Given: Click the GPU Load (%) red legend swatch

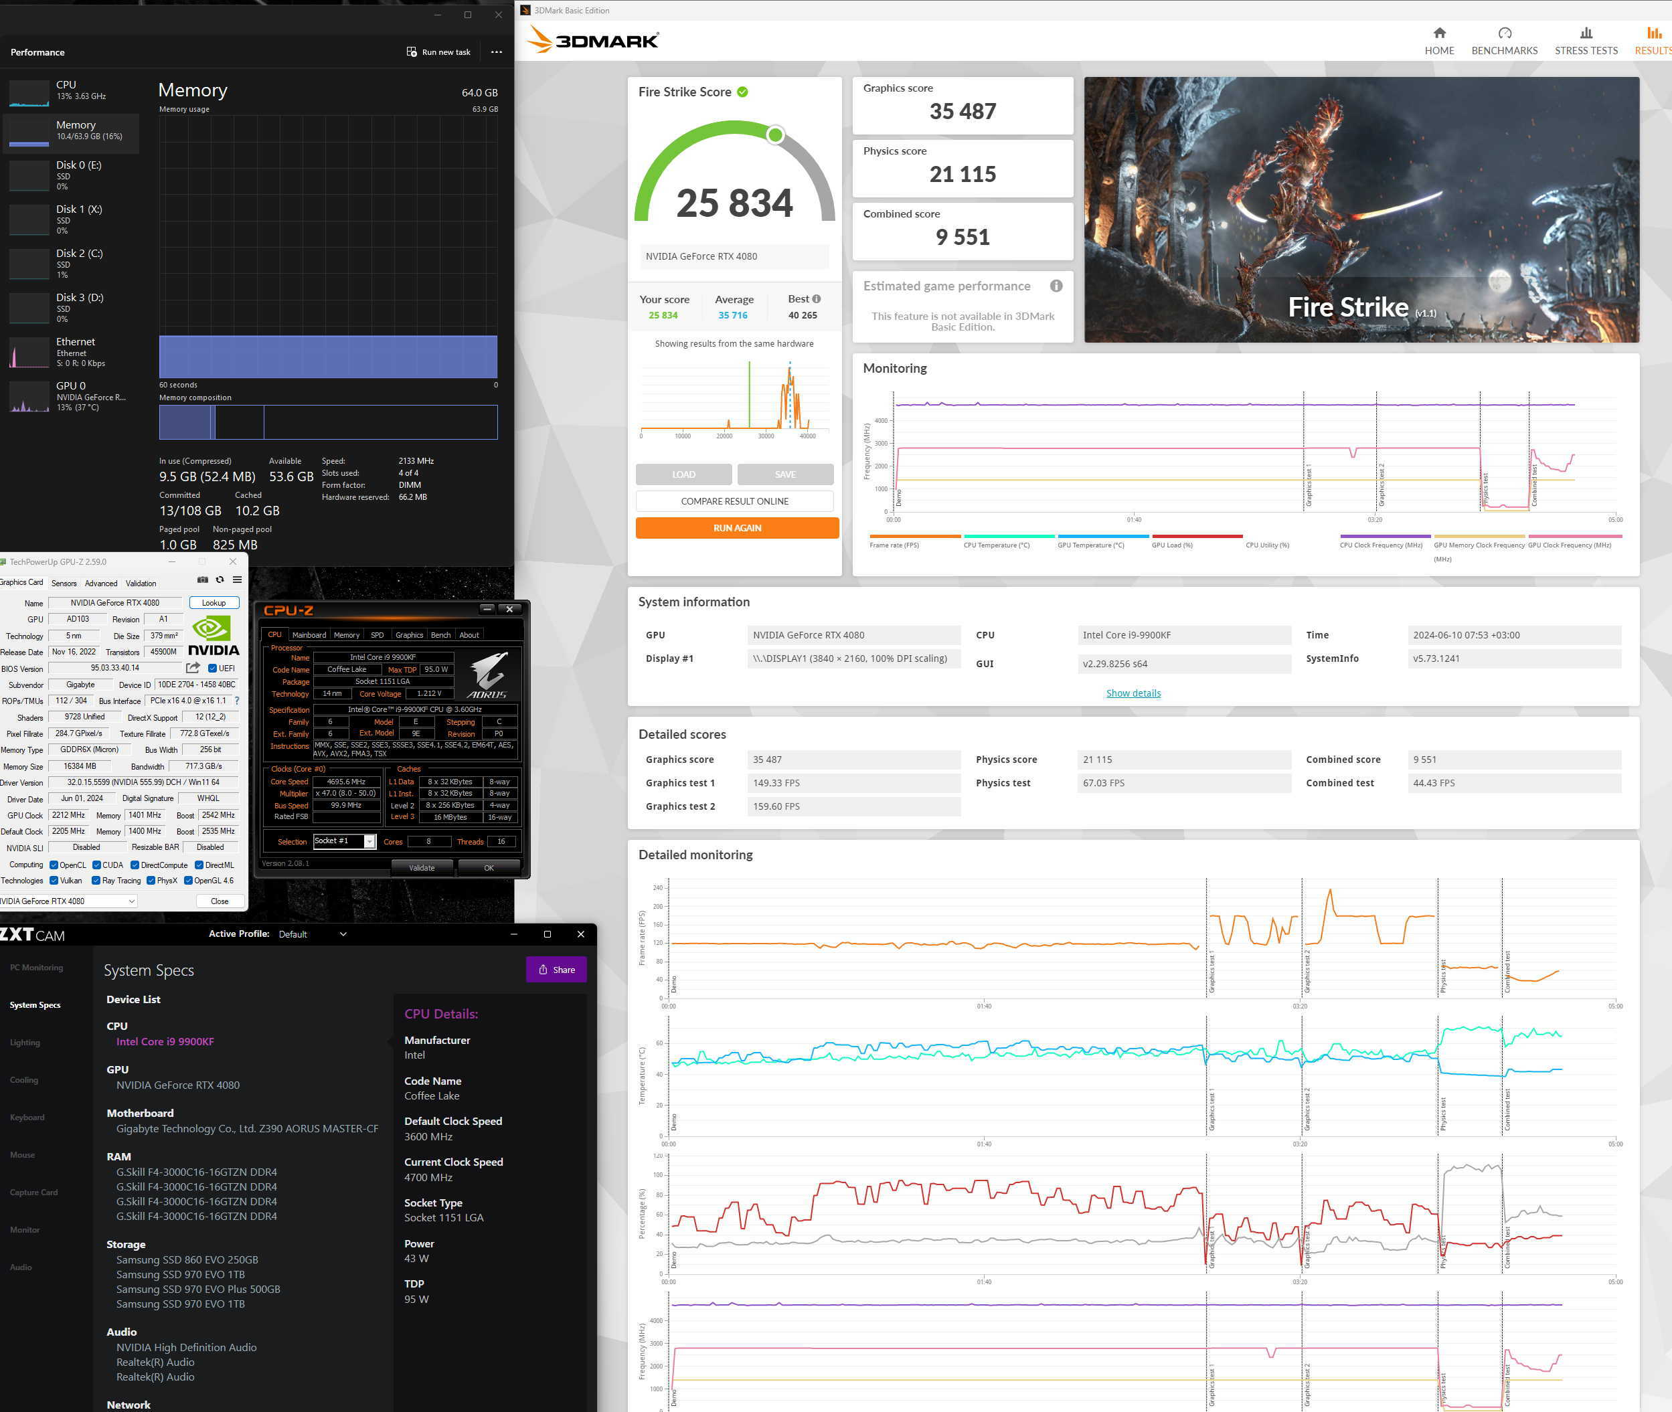Looking at the screenshot, I should click(1196, 536).
